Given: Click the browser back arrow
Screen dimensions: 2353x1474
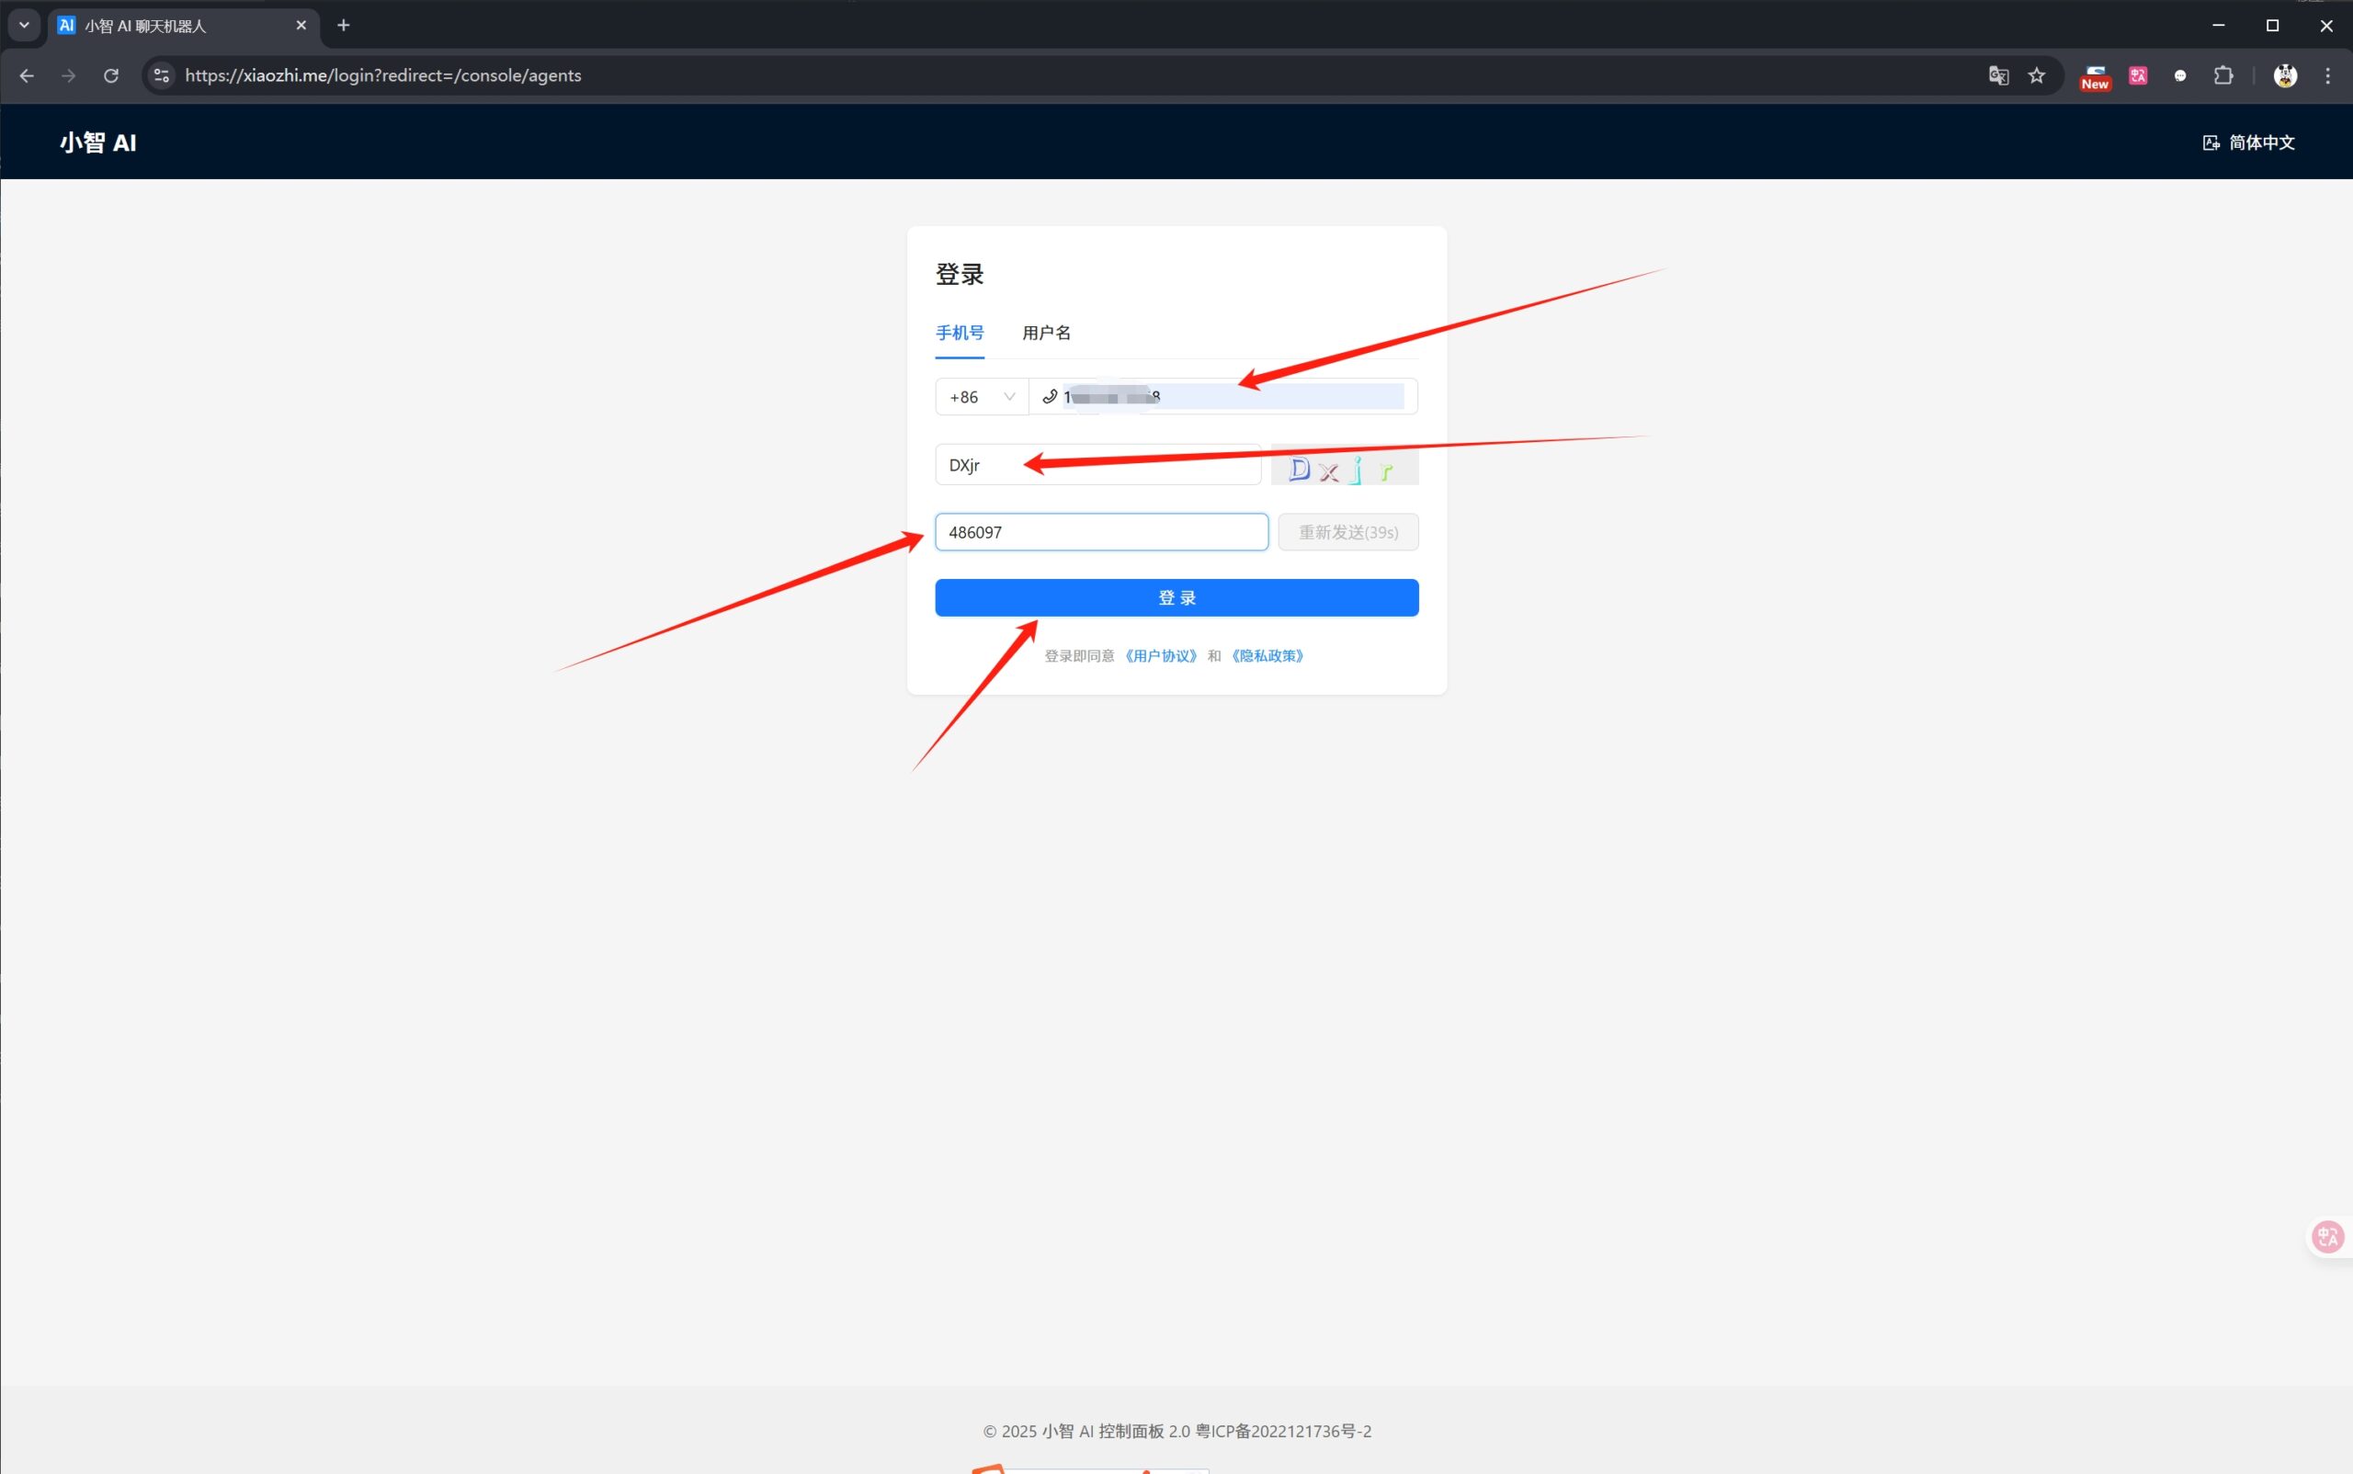Looking at the screenshot, I should coord(27,76).
